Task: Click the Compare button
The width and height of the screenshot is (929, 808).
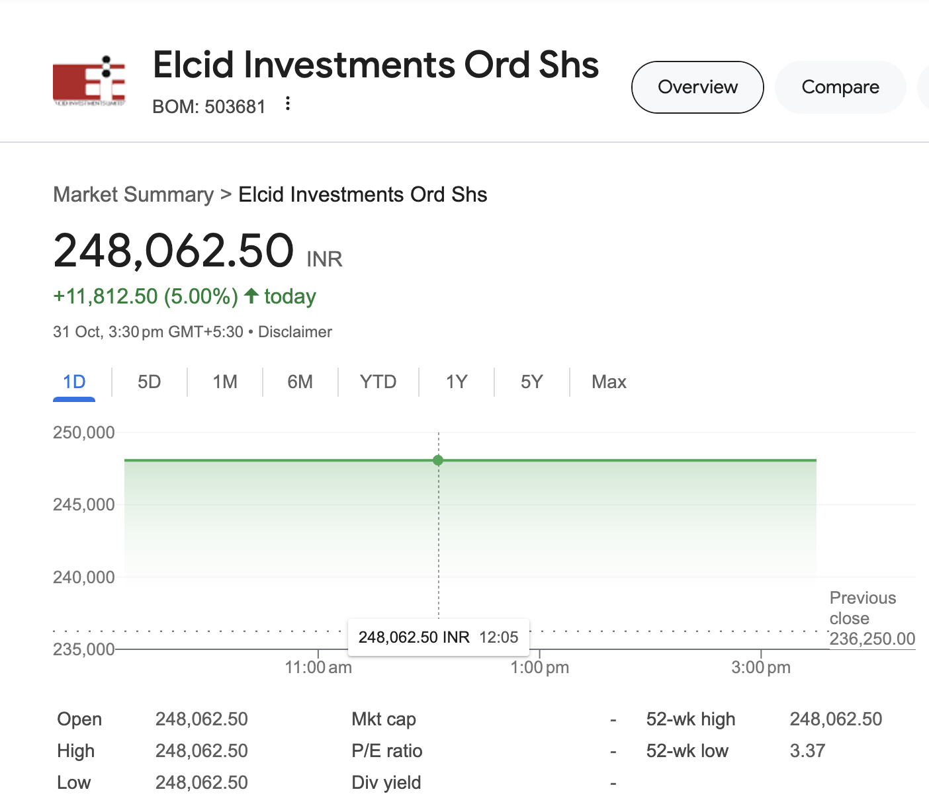Action: tap(840, 87)
